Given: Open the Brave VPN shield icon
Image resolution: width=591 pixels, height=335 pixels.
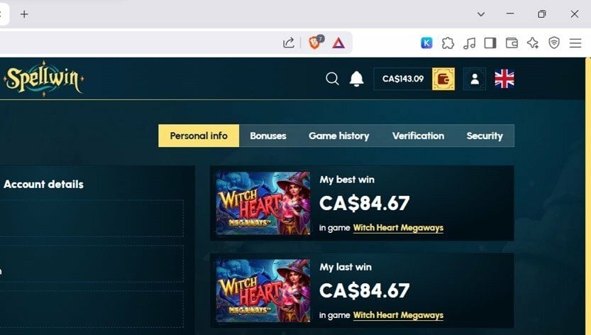Looking at the screenshot, I should tap(553, 43).
